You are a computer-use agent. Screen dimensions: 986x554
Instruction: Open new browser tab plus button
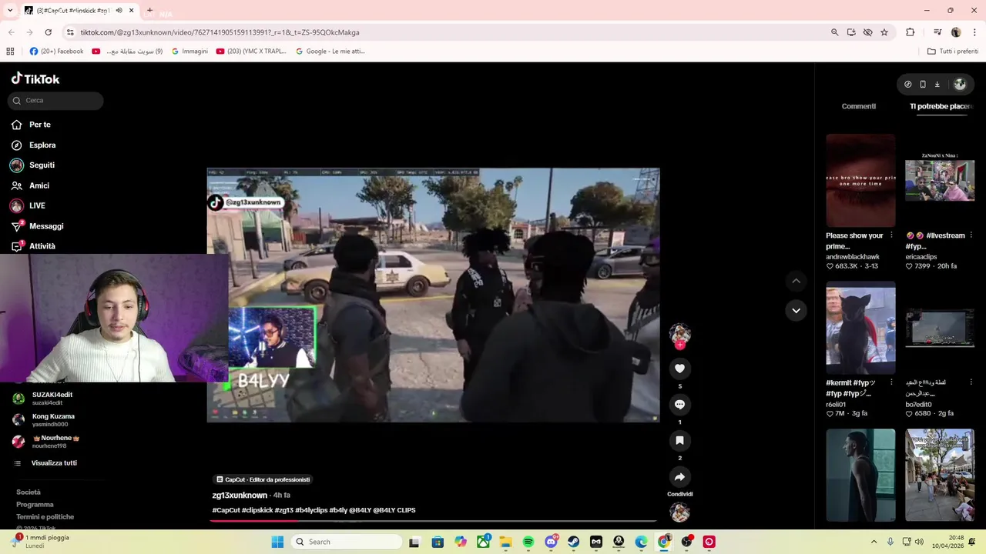point(149,11)
